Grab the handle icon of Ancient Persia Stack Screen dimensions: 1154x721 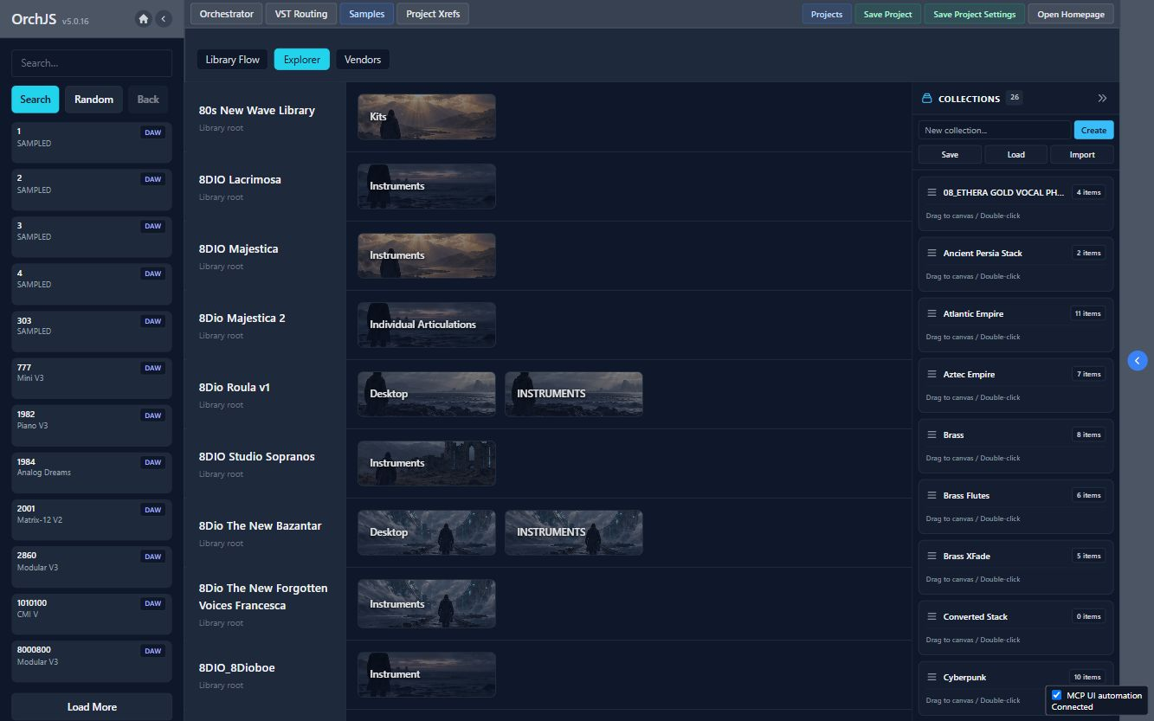[932, 253]
